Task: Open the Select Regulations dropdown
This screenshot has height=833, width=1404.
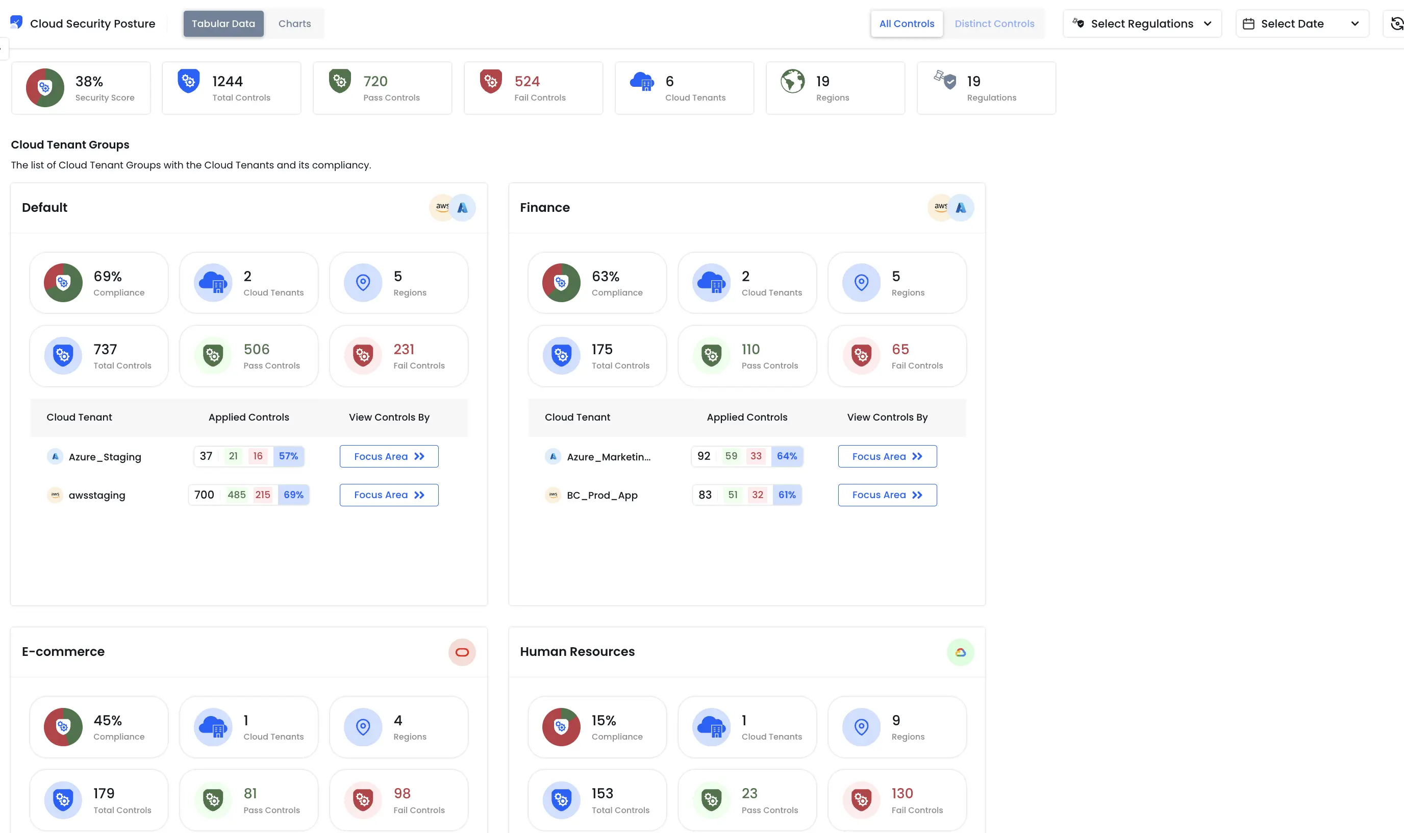Action: tap(1142, 23)
